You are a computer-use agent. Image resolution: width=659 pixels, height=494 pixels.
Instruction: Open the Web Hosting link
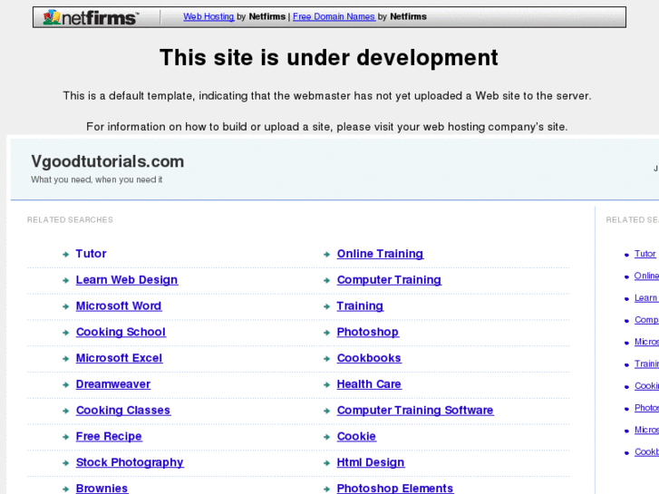[208, 16]
